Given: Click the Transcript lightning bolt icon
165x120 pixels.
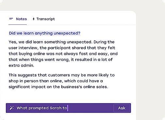Looking at the screenshot, I should (x=34, y=19).
